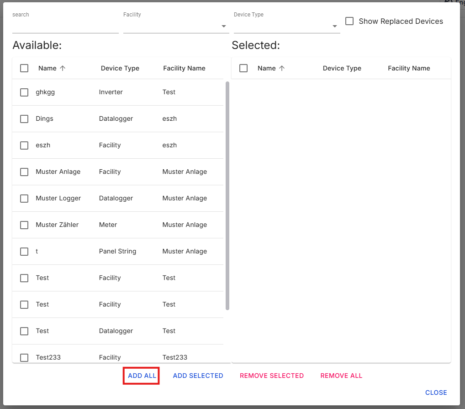Sort Selected list by Device Type header
This screenshot has width=465, height=409.
(342, 68)
